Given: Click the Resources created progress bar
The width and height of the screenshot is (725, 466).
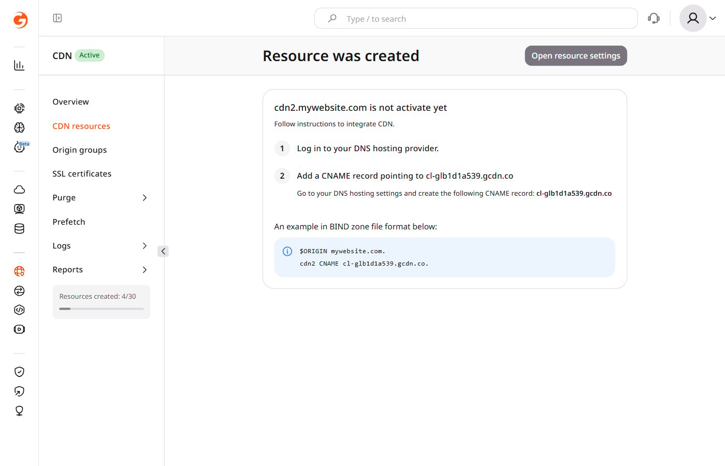Looking at the screenshot, I should (102, 309).
